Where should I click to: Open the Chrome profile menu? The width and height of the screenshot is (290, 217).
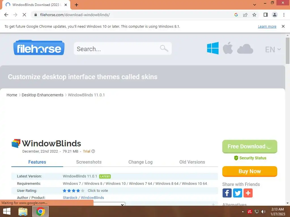point(275,15)
